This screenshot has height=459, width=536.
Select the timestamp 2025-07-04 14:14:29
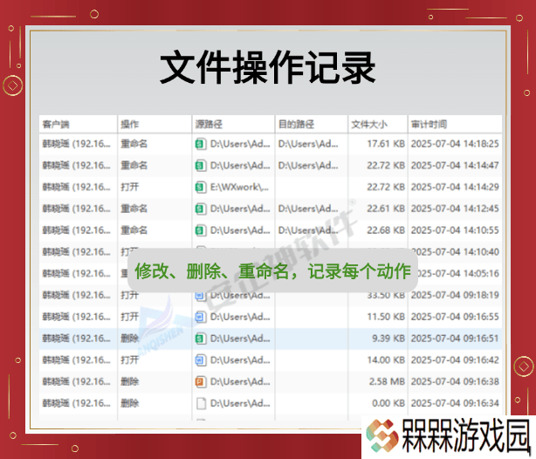point(455,187)
